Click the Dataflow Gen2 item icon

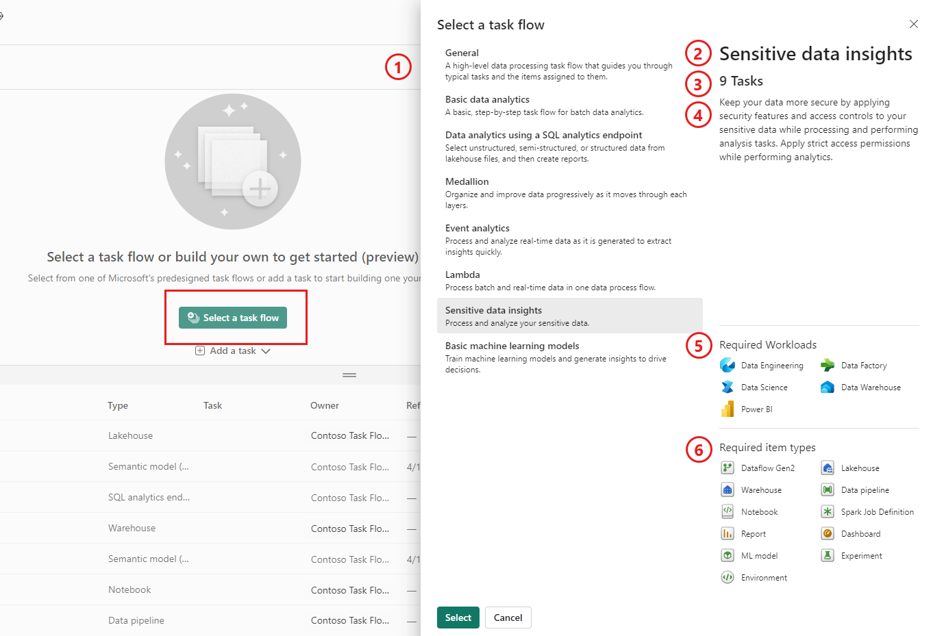(728, 468)
